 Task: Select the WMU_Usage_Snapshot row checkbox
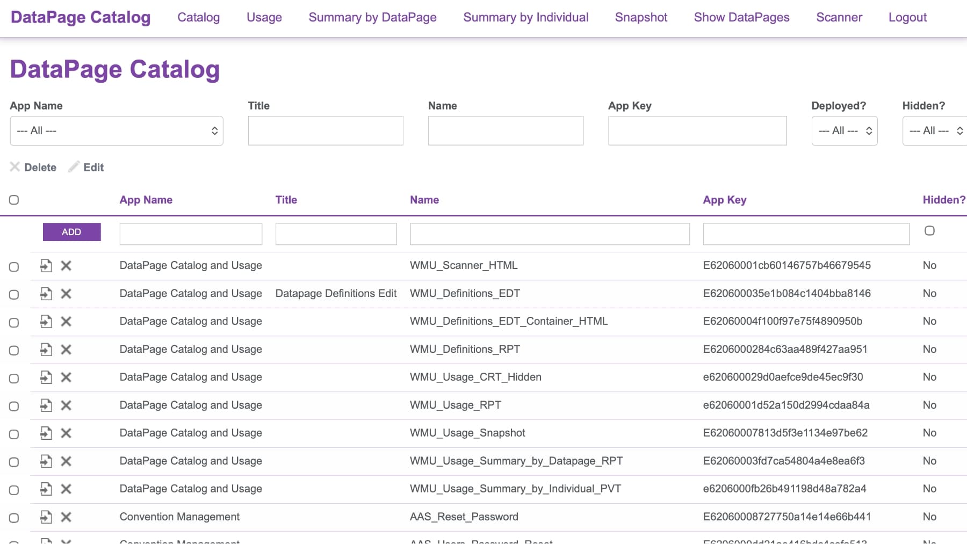14,434
